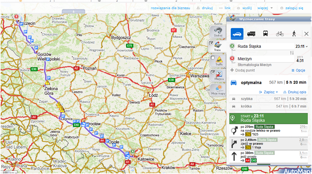The image size is (312, 174).
Task: Click the go straight maneuver arrow
Action: [234, 157]
